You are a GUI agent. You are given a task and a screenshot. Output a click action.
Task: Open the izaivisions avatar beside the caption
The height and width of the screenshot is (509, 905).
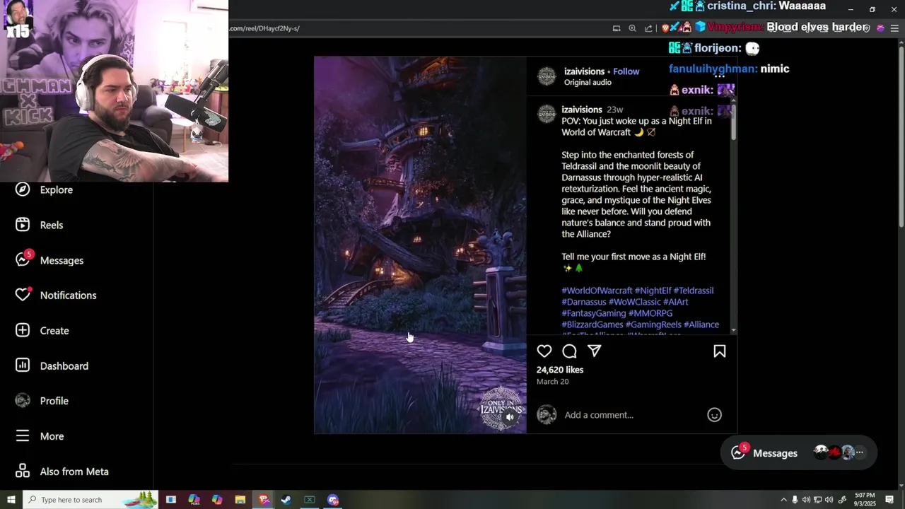(x=547, y=115)
